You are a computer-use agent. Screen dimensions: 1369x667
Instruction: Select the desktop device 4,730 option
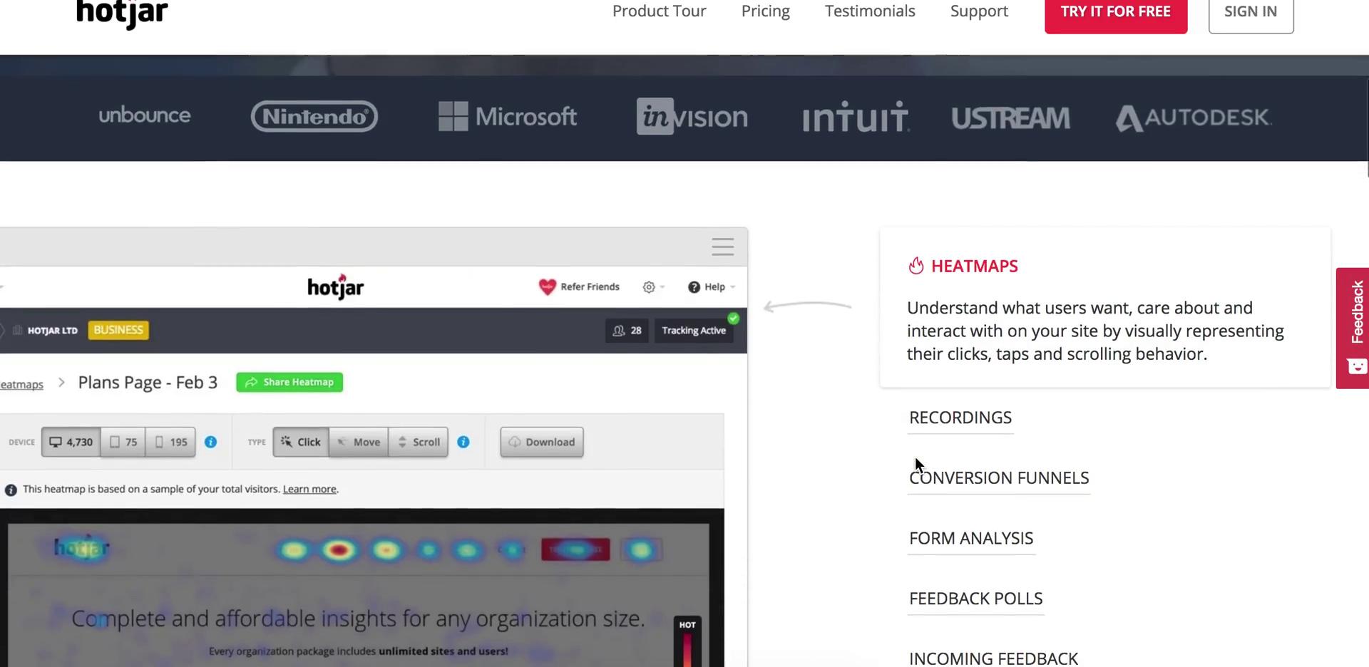point(71,443)
